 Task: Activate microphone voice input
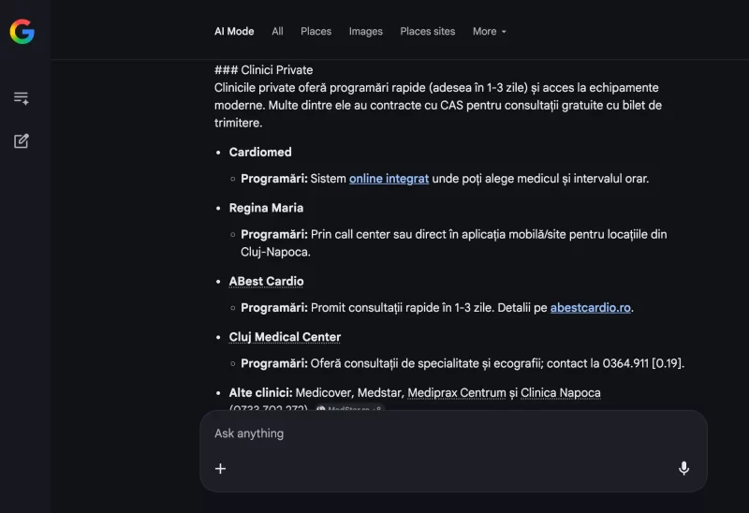(x=683, y=469)
